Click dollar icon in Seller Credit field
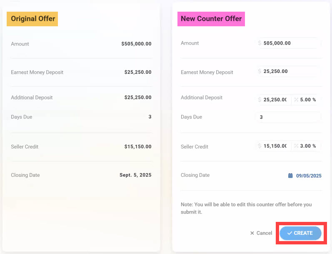This screenshot has height=254, width=332. pyautogui.click(x=260, y=146)
